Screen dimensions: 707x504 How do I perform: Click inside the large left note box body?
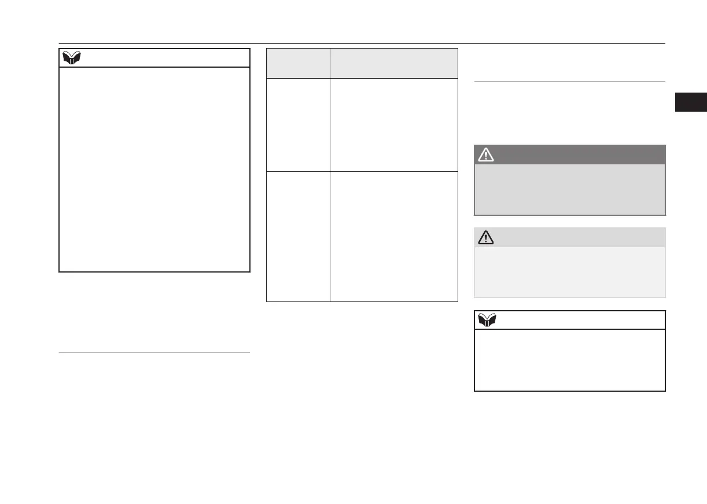coord(154,169)
